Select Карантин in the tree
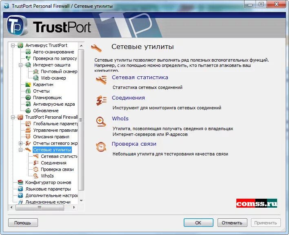The height and width of the screenshot is (235, 289). click(x=43, y=84)
